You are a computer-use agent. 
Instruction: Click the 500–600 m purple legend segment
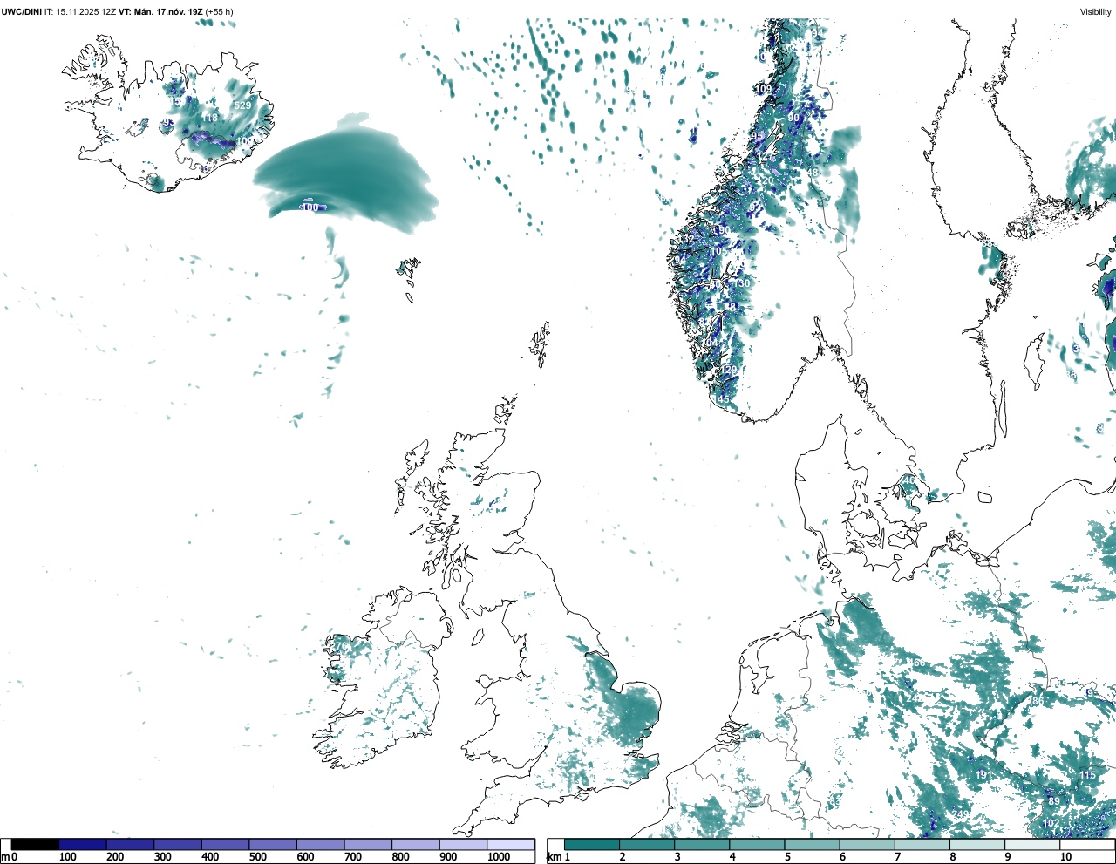pos(273,844)
